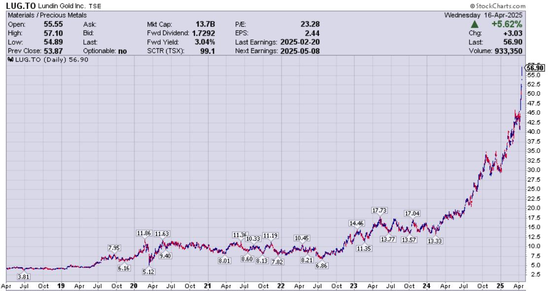Click the Prev Close value '53.87'

click(x=53, y=51)
